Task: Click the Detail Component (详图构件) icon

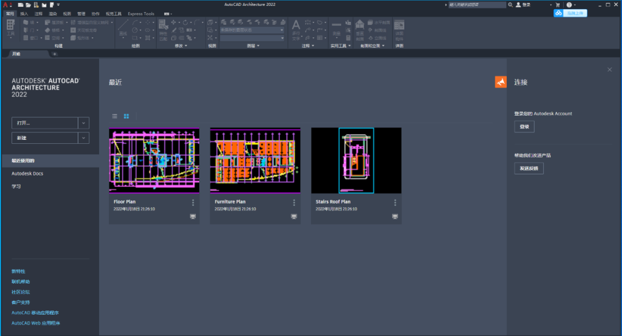Action: tap(399, 30)
